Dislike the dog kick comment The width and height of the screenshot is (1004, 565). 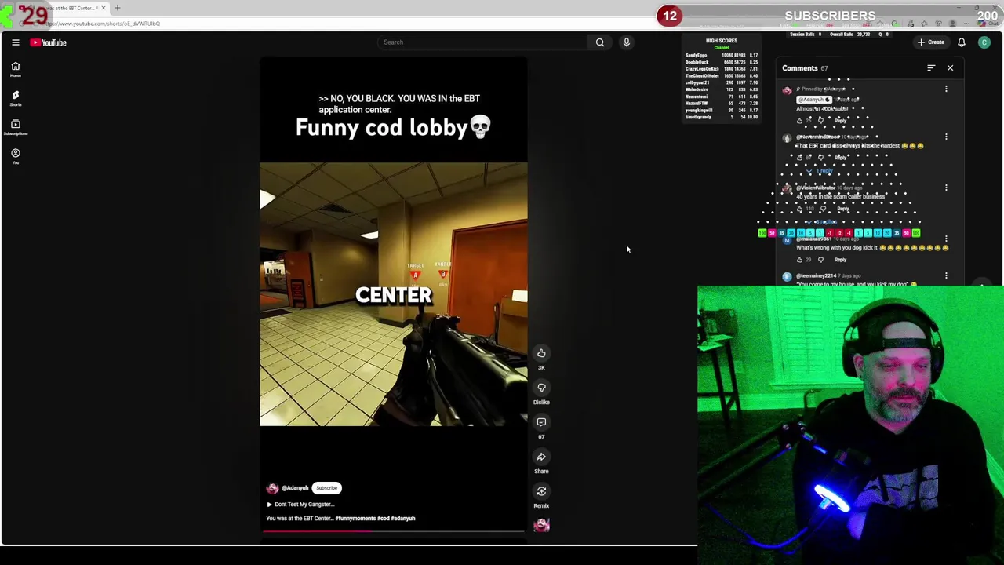tap(820, 260)
